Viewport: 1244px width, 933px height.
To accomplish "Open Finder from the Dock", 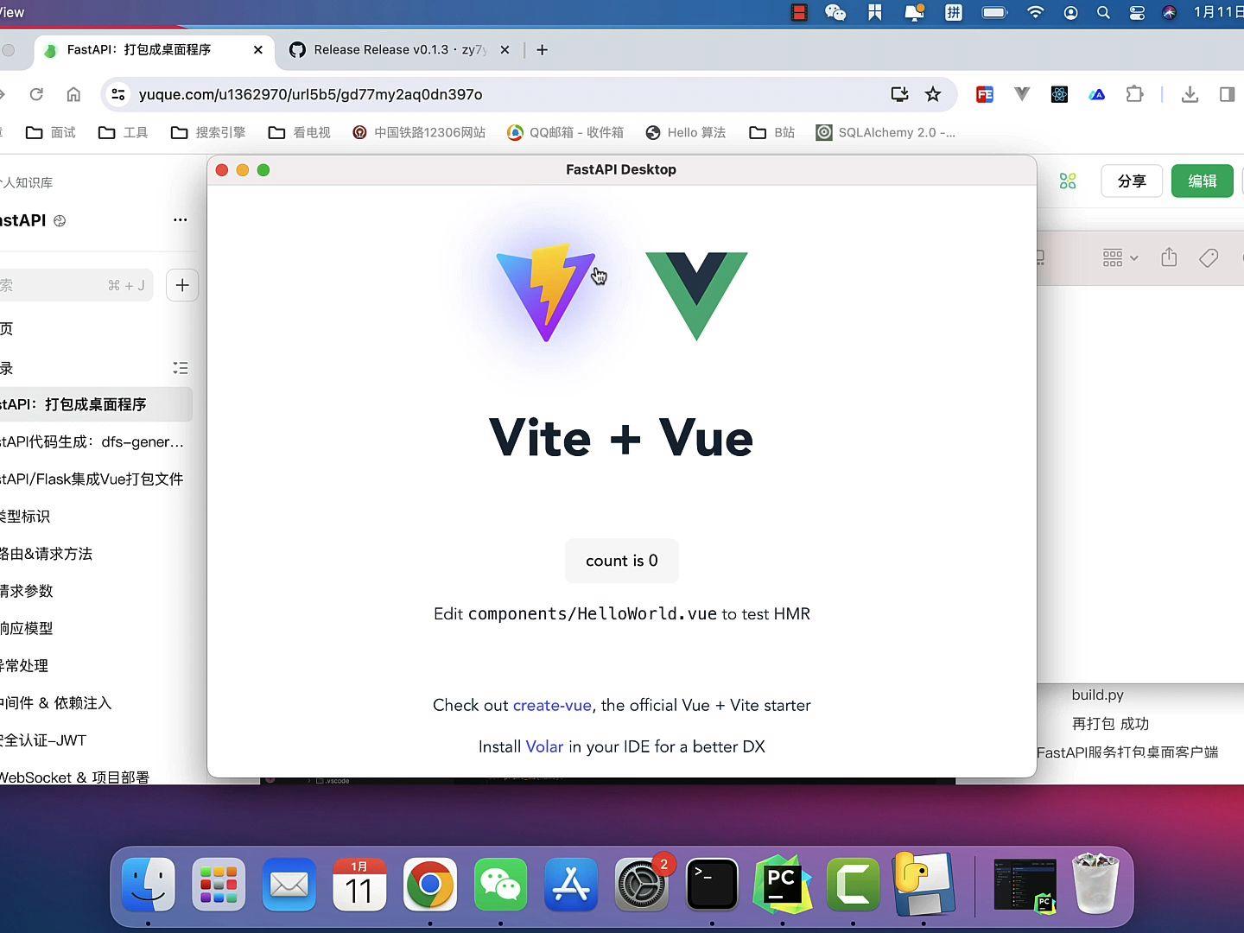I will (149, 884).
